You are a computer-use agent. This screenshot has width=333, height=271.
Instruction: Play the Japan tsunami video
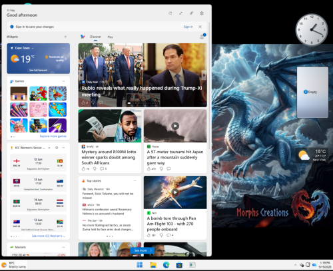[175, 126]
